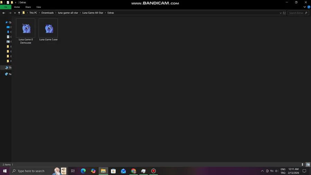The width and height of the screenshot is (311, 175).
Task: Open Copilot from the taskbar
Action: pyautogui.click(x=93, y=171)
